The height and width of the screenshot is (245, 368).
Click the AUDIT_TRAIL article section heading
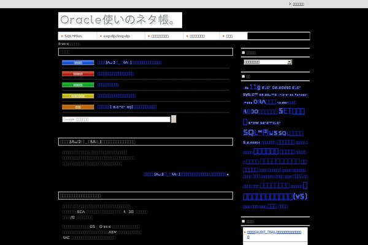point(145,141)
